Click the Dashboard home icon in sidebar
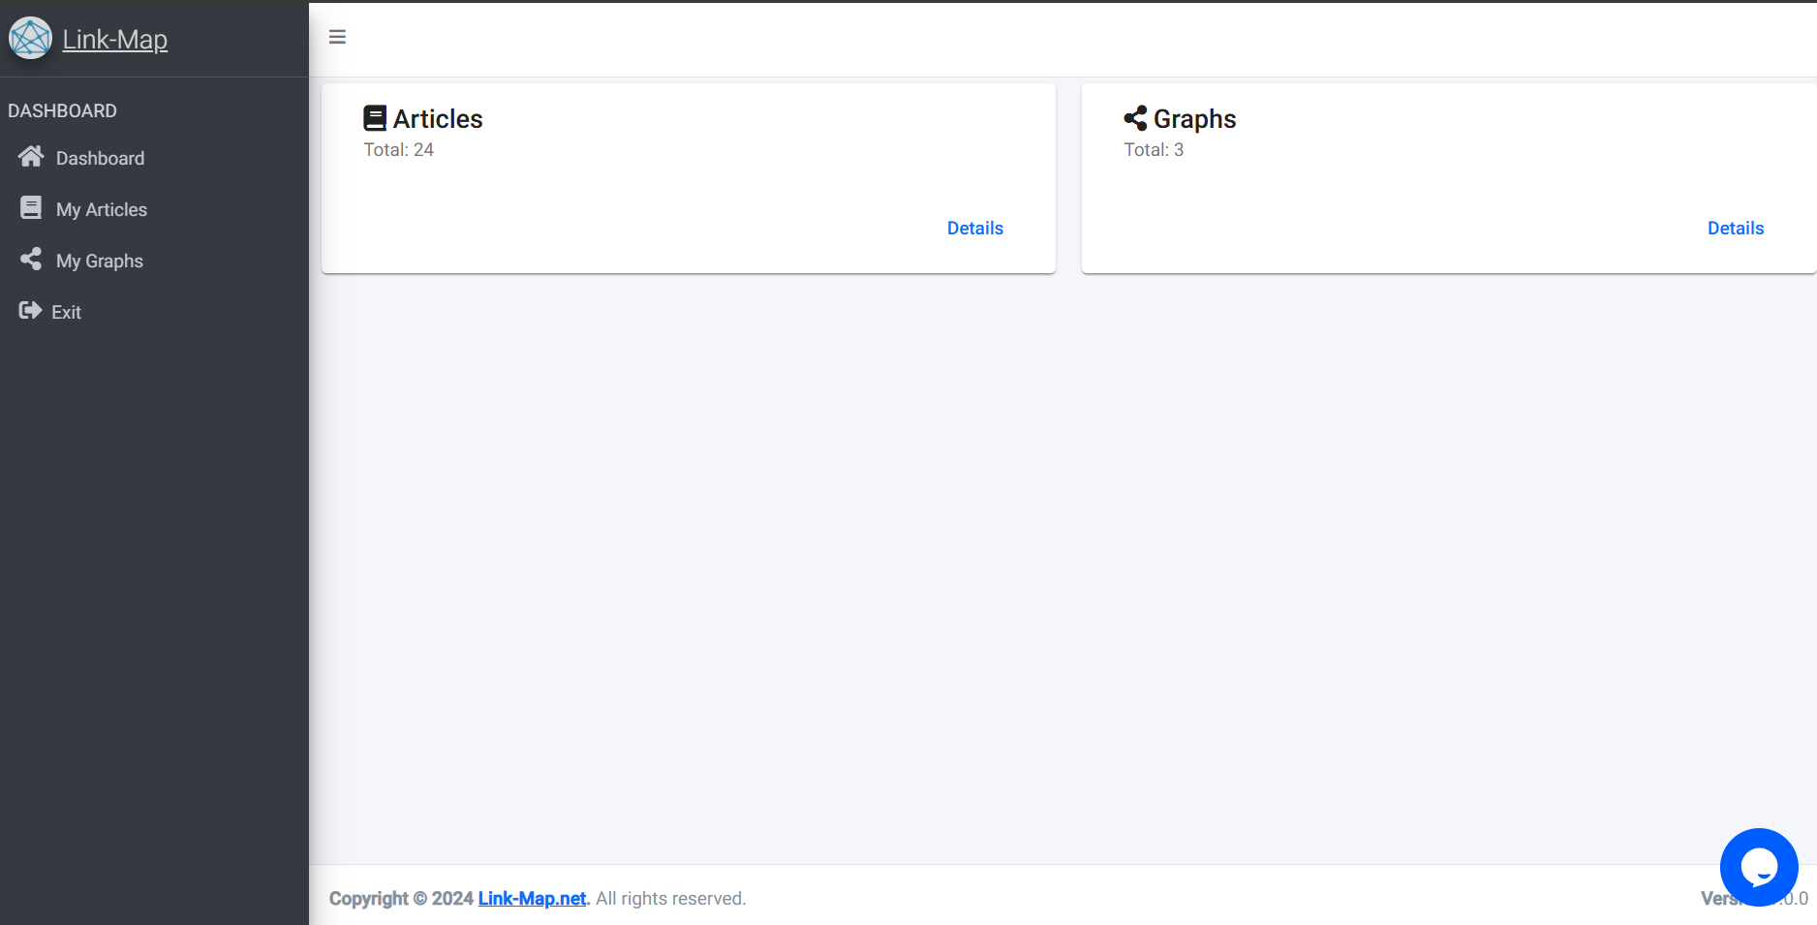 point(31,157)
